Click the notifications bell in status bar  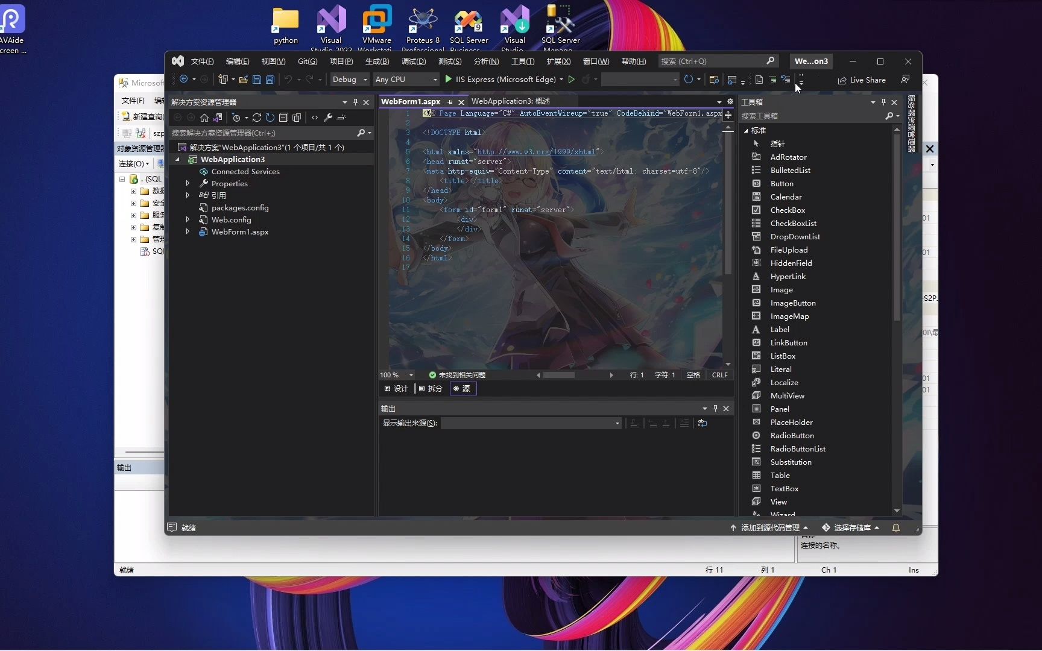click(896, 527)
